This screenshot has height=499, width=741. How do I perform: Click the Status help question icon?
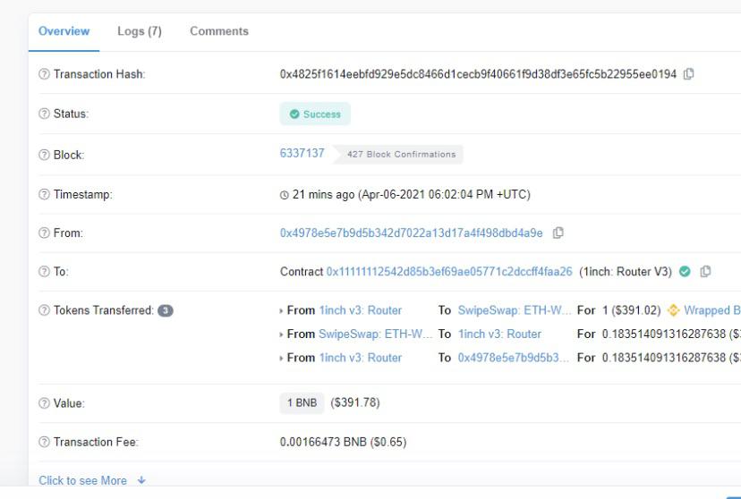(x=44, y=114)
